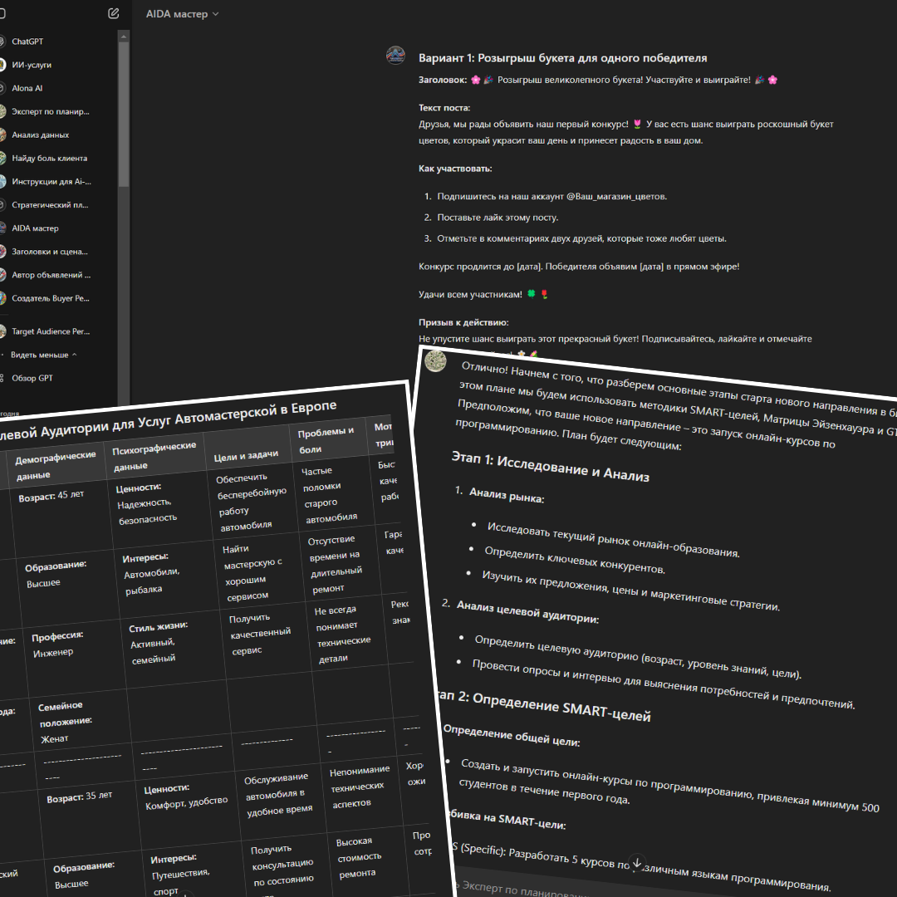Open Обзор GPT explore page
The width and height of the screenshot is (897, 897).
coord(32,378)
